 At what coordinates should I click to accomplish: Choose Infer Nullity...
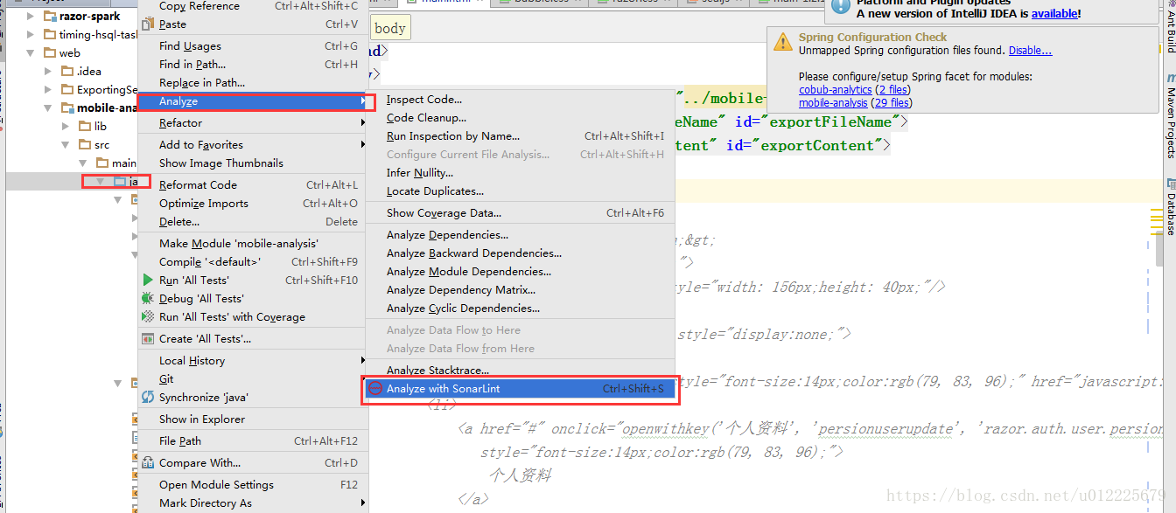521,173
